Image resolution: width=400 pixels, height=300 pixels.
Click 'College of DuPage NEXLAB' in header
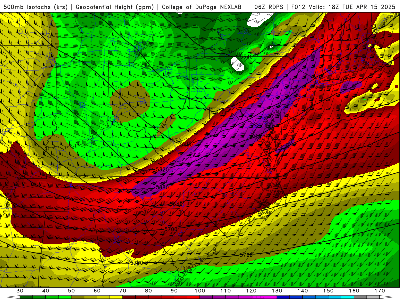click(x=202, y=7)
